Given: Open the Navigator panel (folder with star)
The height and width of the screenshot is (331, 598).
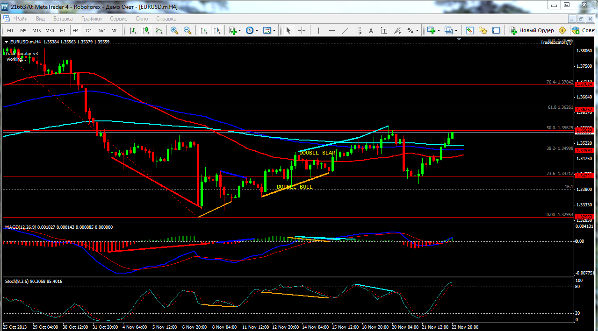Looking at the screenshot, I should (483, 30).
